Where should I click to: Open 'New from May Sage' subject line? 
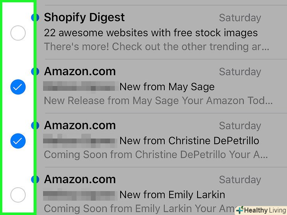tap(167, 87)
